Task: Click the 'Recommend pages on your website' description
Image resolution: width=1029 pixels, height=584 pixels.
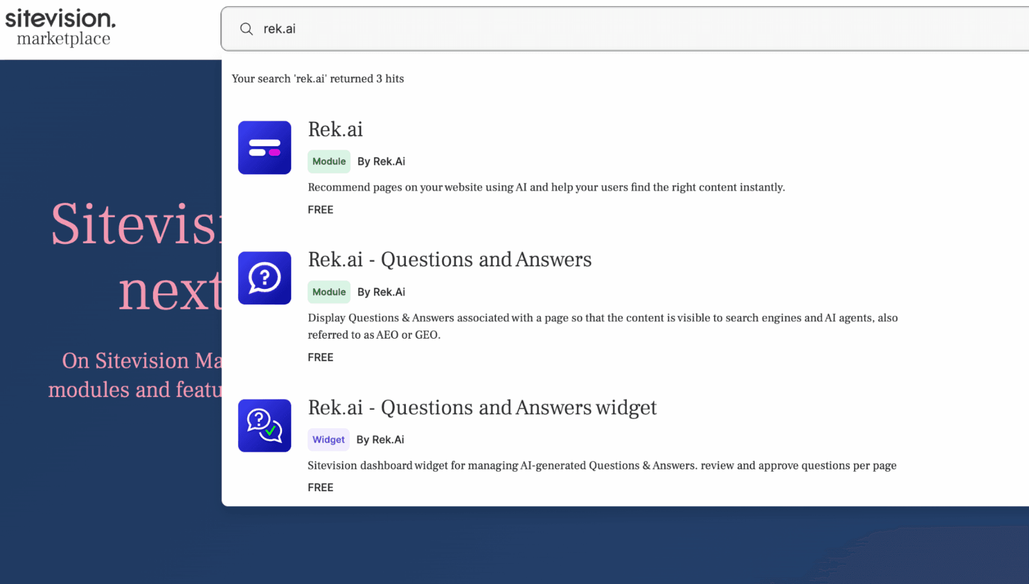Action: click(x=546, y=187)
